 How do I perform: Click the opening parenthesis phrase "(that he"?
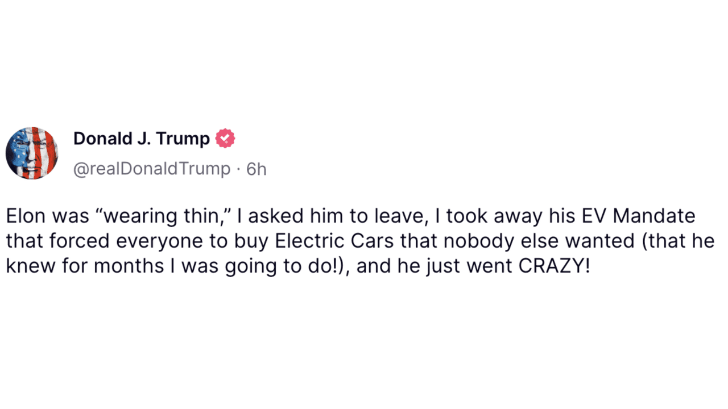(677, 241)
